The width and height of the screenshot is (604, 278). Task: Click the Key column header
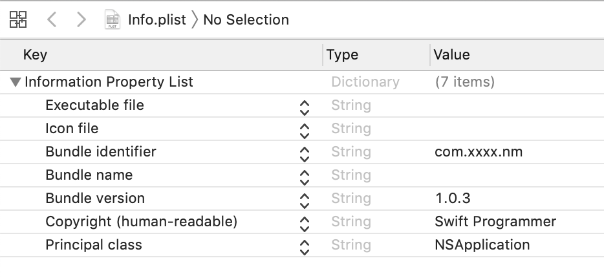click(35, 55)
